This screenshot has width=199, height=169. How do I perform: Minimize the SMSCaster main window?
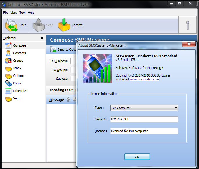tap(172, 3)
